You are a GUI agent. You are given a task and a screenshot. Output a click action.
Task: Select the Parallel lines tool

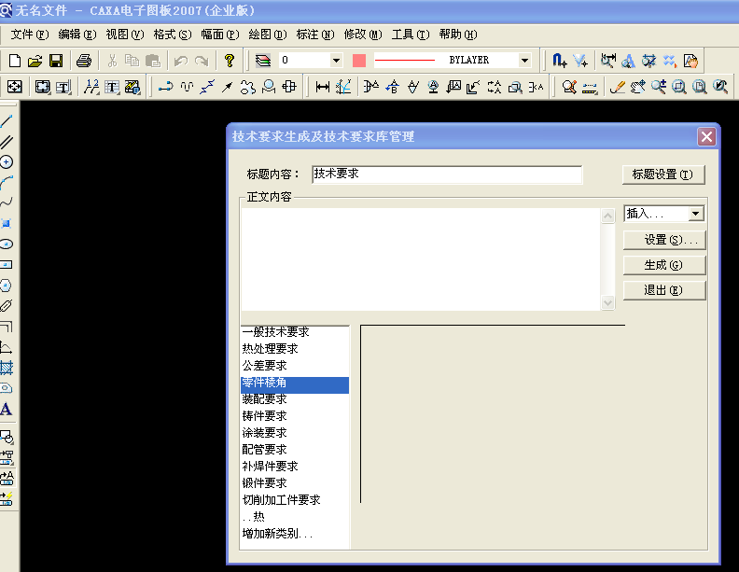[x=7, y=141]
